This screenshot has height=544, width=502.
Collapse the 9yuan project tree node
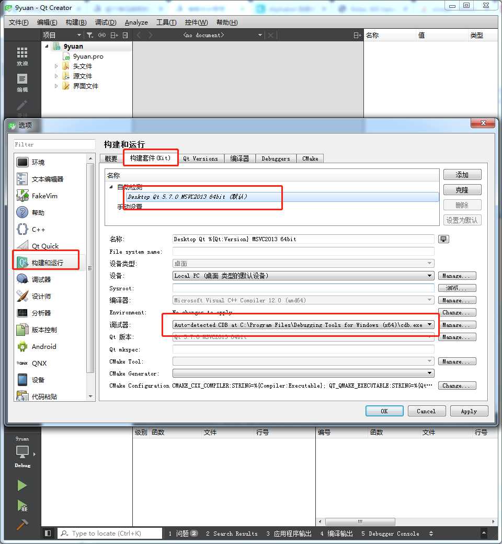[x=47, y=46]
